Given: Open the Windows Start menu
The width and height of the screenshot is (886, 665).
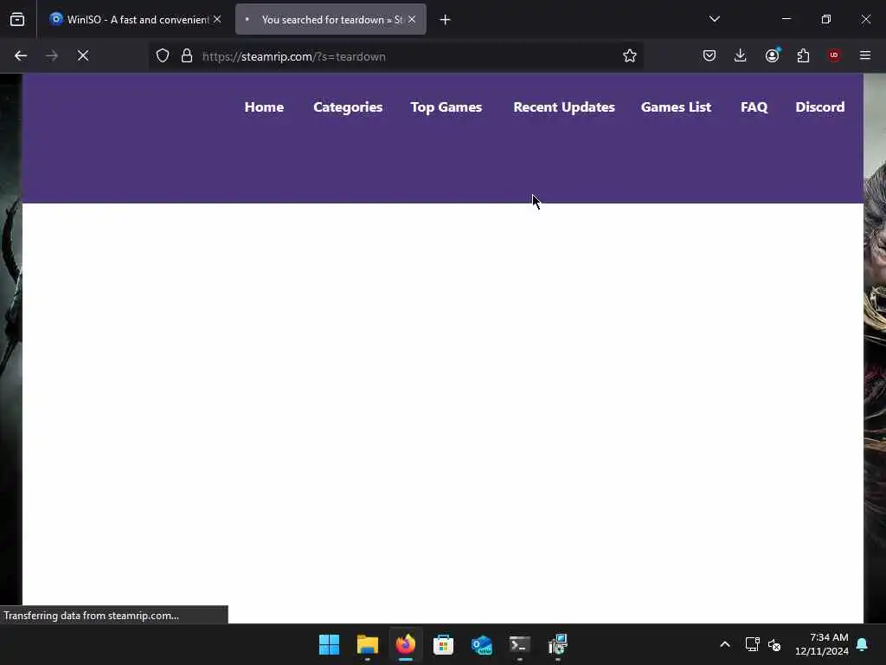Looking at the screenshot, I should pos(329,644).
